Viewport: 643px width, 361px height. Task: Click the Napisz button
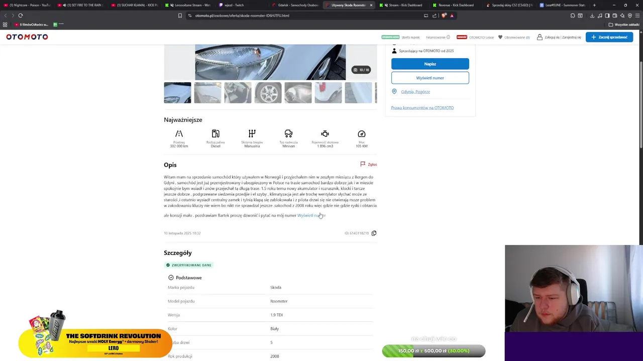pyautogui.click(x=430, y=64)
